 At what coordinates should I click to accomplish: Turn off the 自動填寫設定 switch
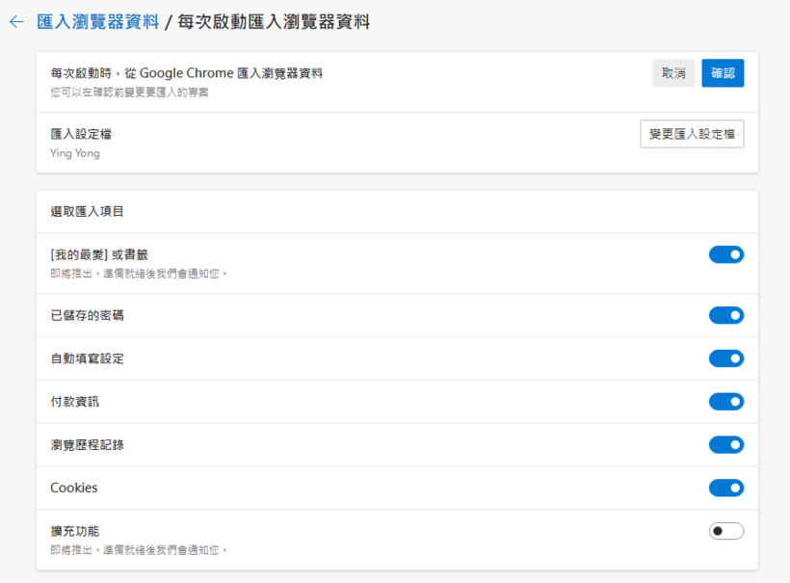pyautogui.click(x=726, y=358)
